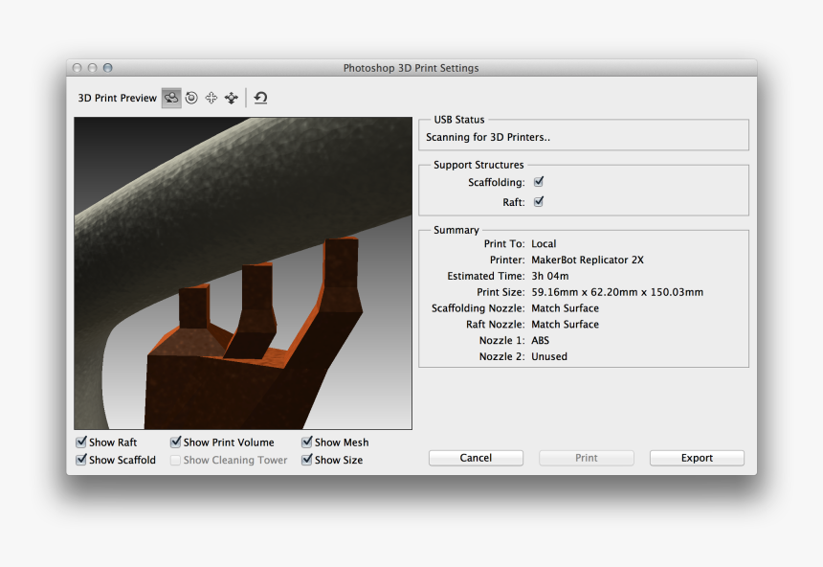This screenshot has width=823, height=567.
Task: Select the Slide 3D camera tool
Action: pyautogui.click(x=230, y=97)
